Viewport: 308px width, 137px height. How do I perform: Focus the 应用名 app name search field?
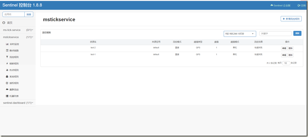(13, 14)
